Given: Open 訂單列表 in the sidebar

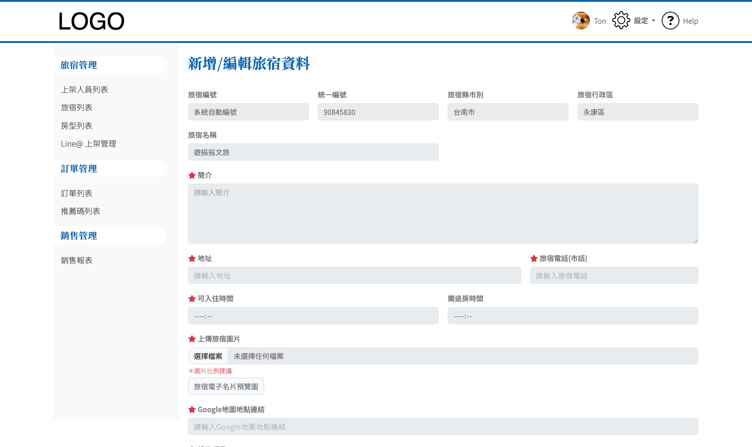Looking at the screenshot, I should pyautogui.click(x=77, y=193).
